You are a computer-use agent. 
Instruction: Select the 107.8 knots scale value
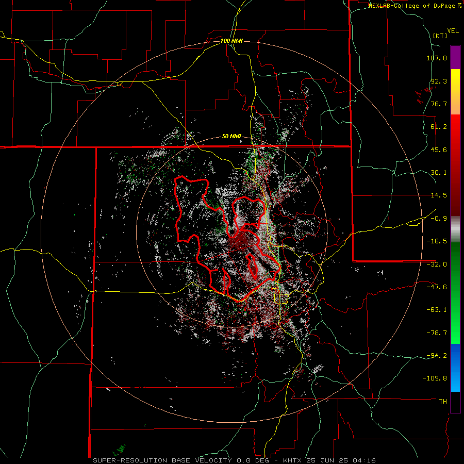click(x=437, y=58)
